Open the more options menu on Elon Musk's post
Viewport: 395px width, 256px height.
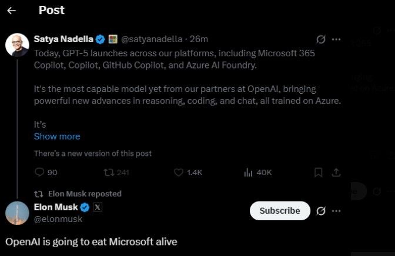pyautogui.click(x=336, y=210)
